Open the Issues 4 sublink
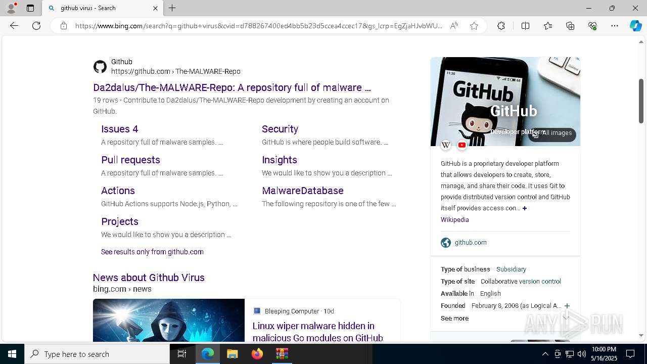 [120, 129]
